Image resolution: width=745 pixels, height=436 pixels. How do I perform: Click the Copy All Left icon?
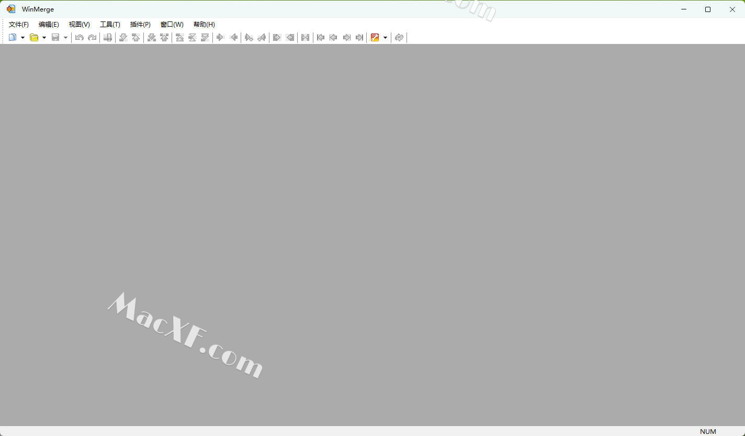coord(290,37)
